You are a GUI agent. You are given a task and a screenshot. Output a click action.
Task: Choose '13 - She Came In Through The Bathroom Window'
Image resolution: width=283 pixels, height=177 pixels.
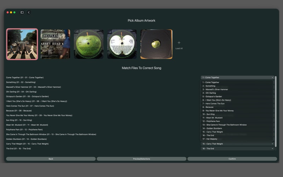point(237,125)
